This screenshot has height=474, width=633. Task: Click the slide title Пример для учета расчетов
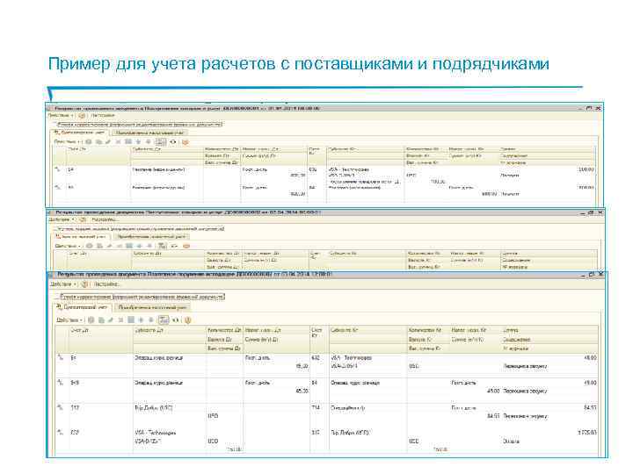(298, 64)
